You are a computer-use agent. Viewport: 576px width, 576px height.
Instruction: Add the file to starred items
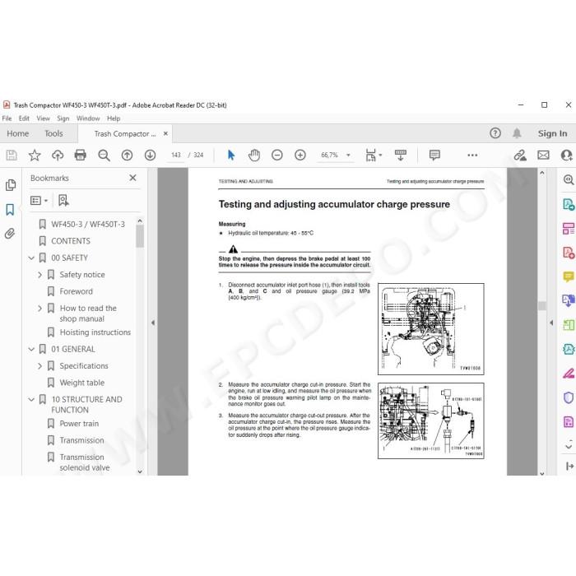tap(35, 156)
